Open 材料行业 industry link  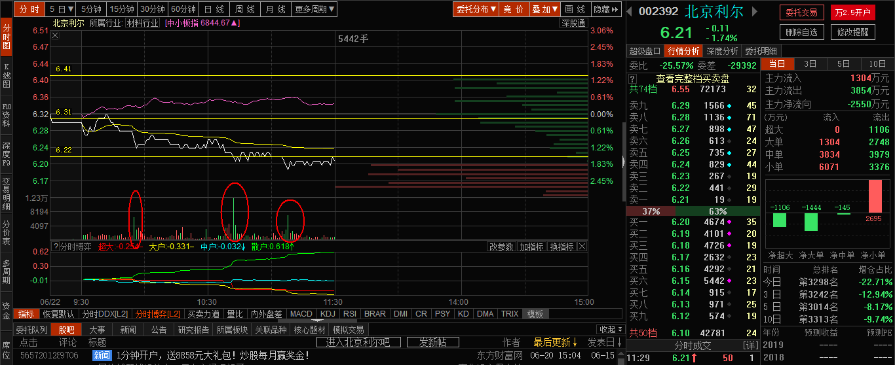pos(143,23)
